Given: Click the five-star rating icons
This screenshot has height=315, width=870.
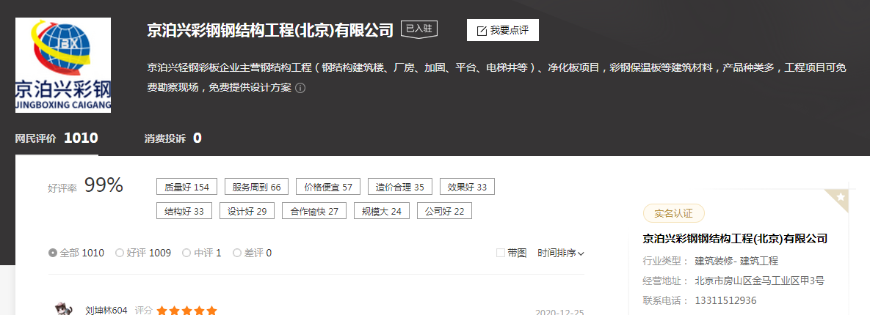Looking at the screenshot, I should point(186,311).
